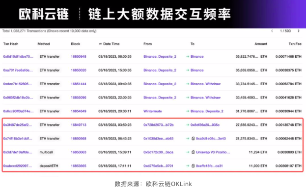Click contract icon beside 0xa9d1e08c...3e43
This screenshot has width=306, height=190.
[x=193, y=139]
